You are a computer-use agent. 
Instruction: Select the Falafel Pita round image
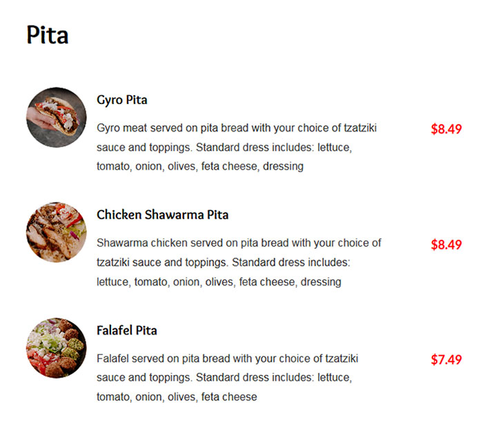(x=57, y=348)
